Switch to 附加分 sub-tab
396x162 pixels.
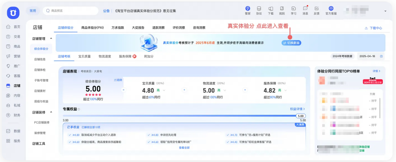click(149, 57)
